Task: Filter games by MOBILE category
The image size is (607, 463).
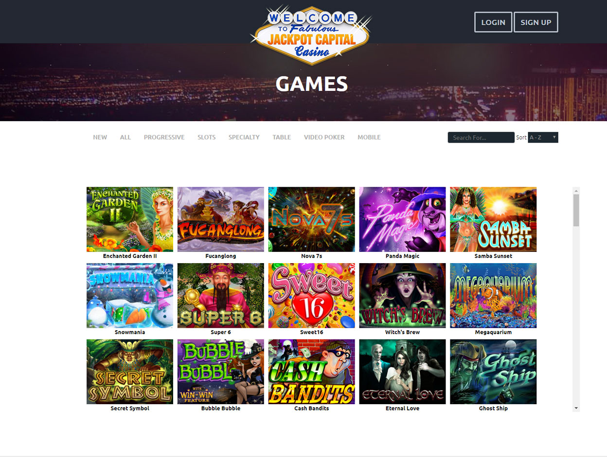Action: click(x=369, y=137)
